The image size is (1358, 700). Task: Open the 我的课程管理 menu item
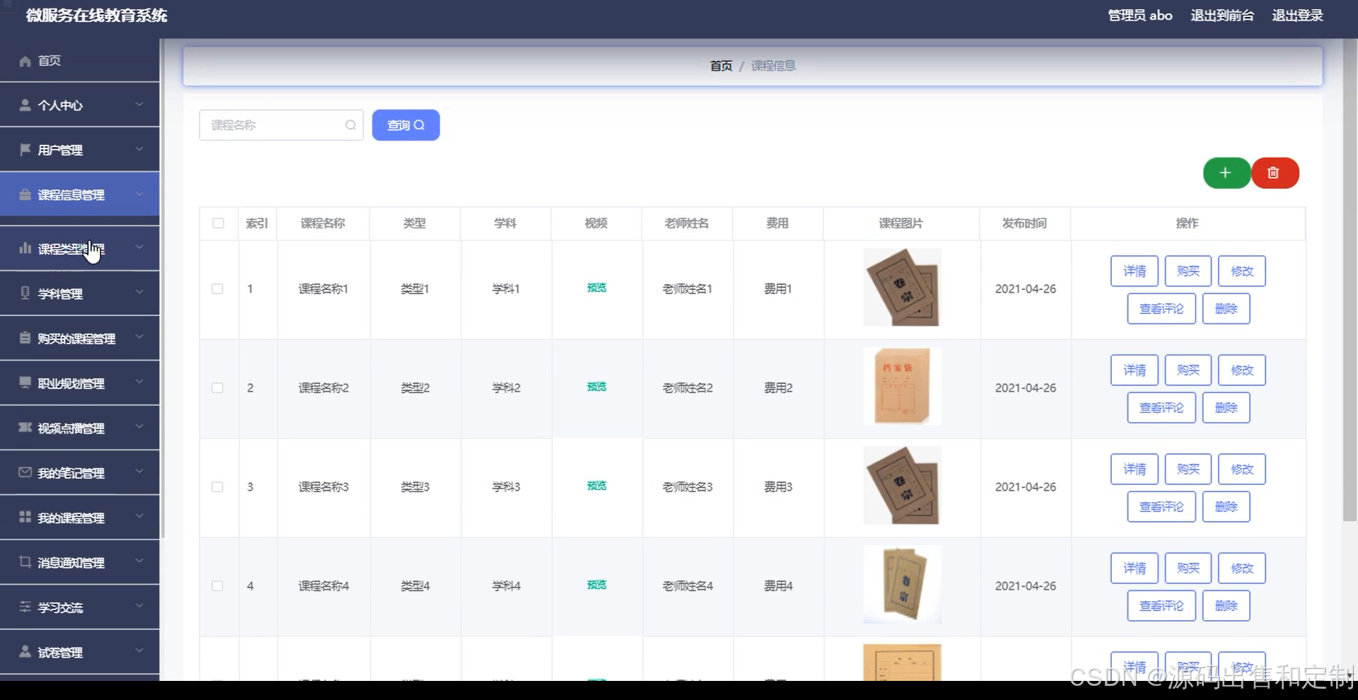point(79,517)
